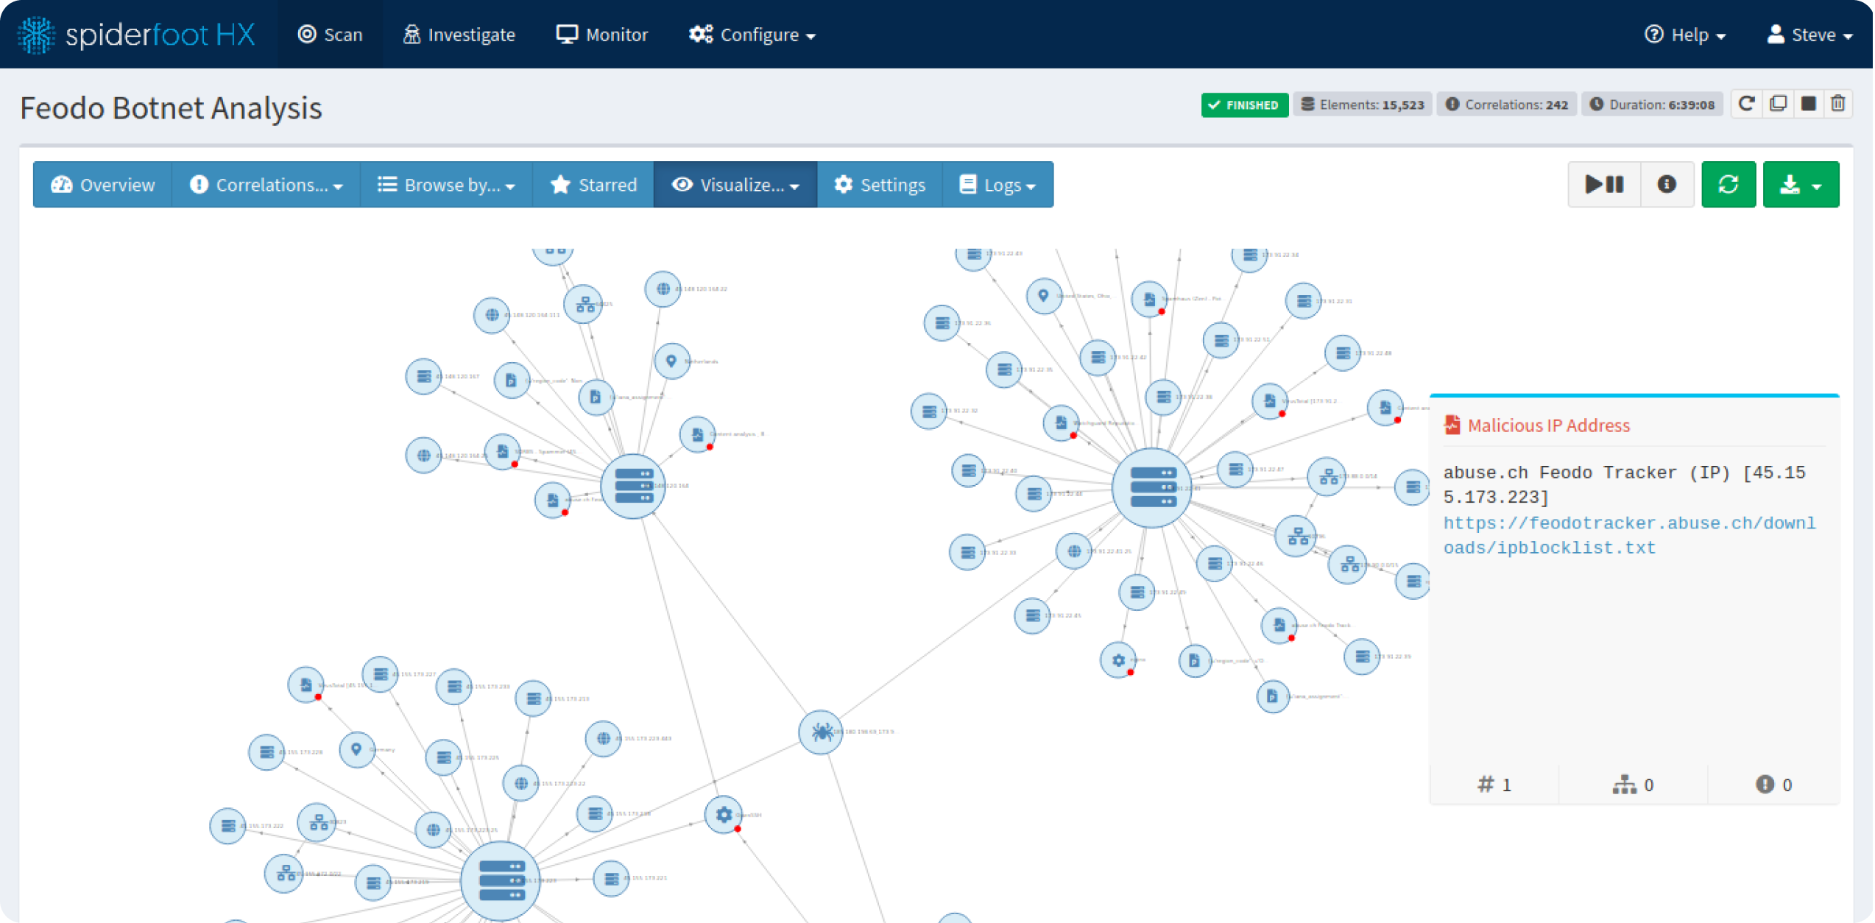The width and height of the screenshot is (1875, 923).
Task: Click the hierarchy count 0 indicator
Action: 1634,785
